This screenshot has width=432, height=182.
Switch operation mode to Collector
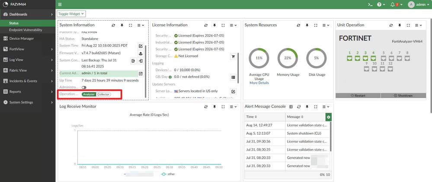coord(104,94)
